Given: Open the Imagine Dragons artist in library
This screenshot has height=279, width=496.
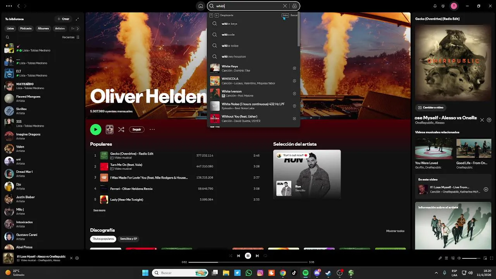Looking at the screenshot, I should (43, 136).
